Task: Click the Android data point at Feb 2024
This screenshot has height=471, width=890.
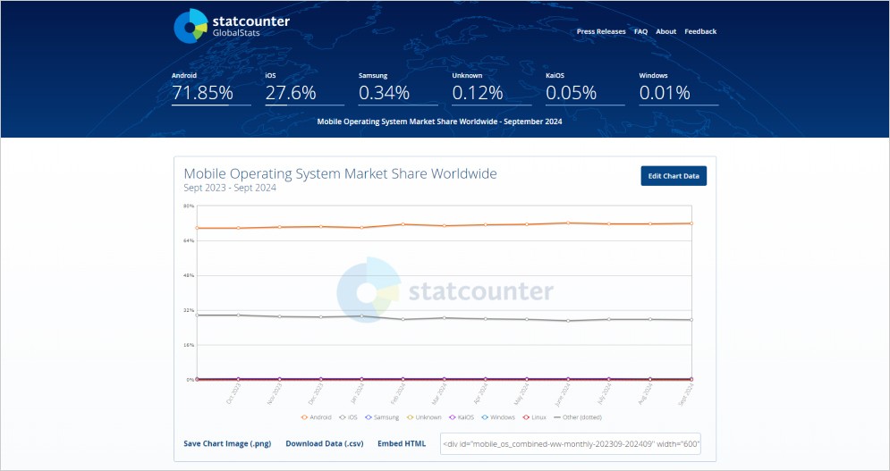Action: (x=403, y=224)
